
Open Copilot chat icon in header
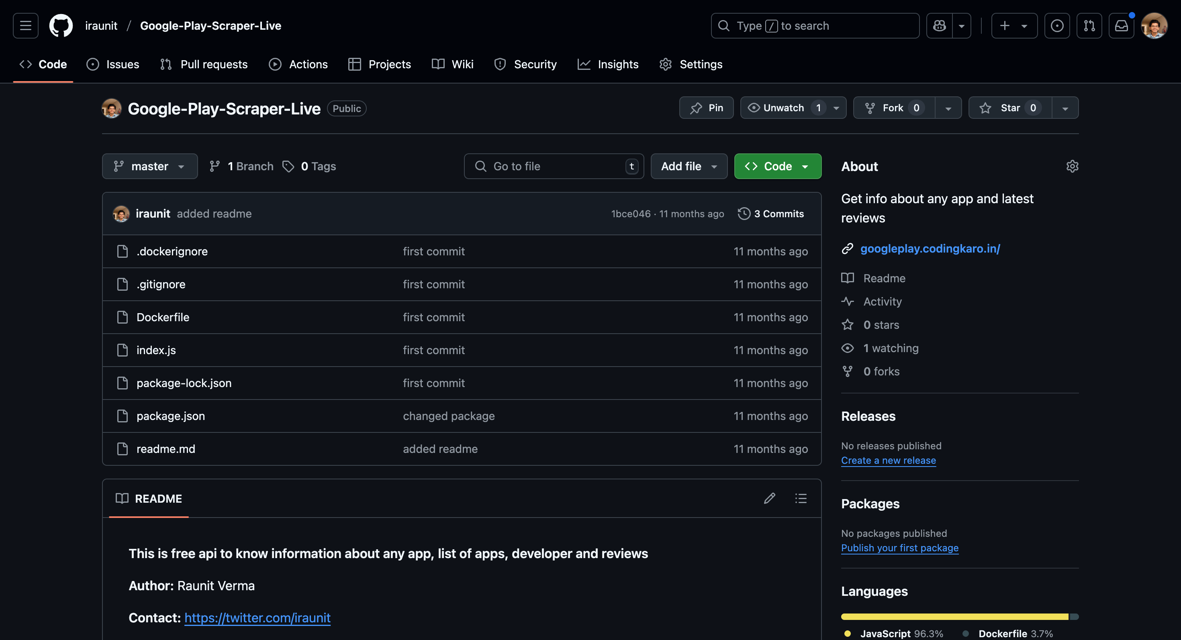tap(940, 26)
